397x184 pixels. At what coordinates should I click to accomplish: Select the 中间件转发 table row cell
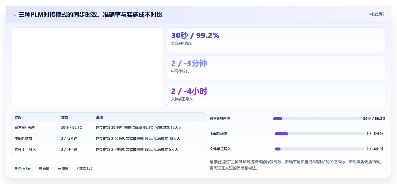[23, 139]
